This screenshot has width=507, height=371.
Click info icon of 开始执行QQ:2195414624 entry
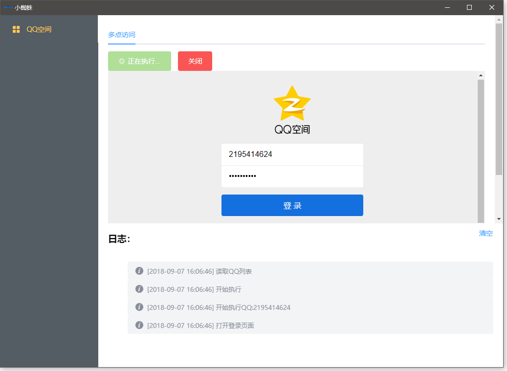(x=139, y=307)
